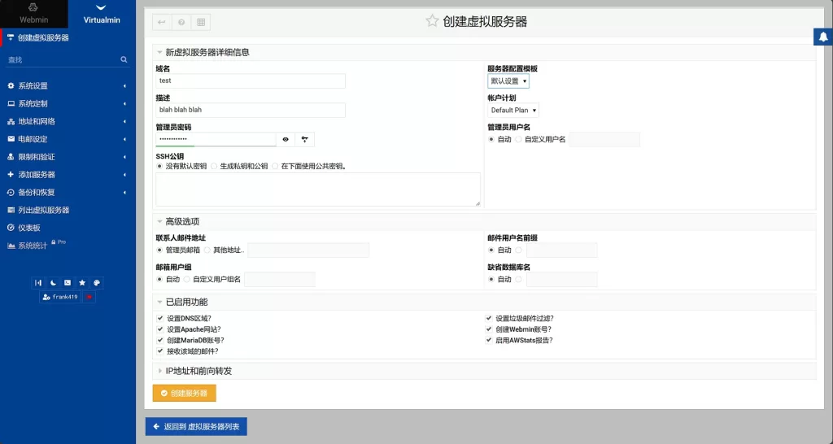Open the Default Plan account dropdown
833x444 pixels.
(x=512, y=110)
